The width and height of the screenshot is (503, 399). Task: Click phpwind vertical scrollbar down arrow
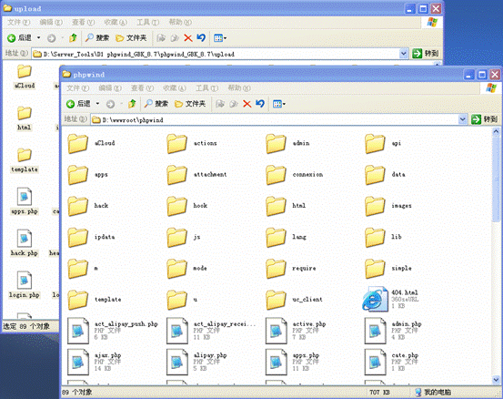496,381
